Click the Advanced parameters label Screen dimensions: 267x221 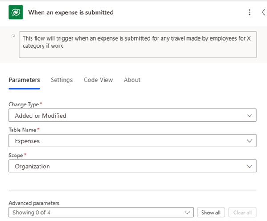[x=34, y=203]
